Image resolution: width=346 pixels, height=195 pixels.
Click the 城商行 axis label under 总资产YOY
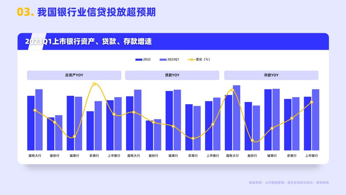(74, 156)
